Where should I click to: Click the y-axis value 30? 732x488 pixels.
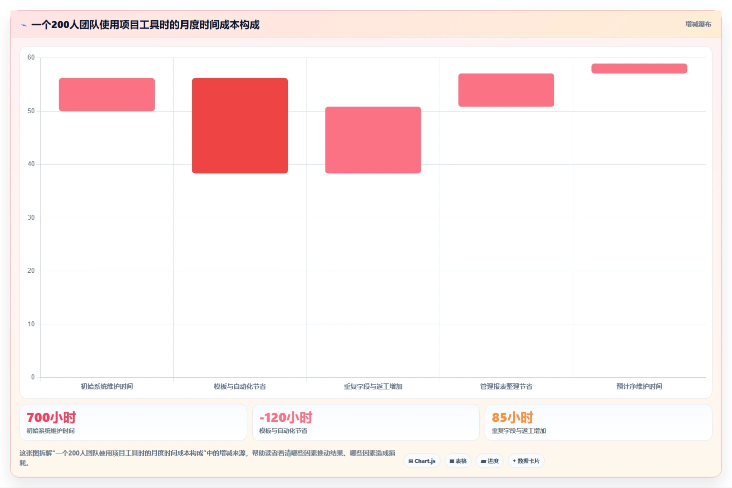coord(31,218)
